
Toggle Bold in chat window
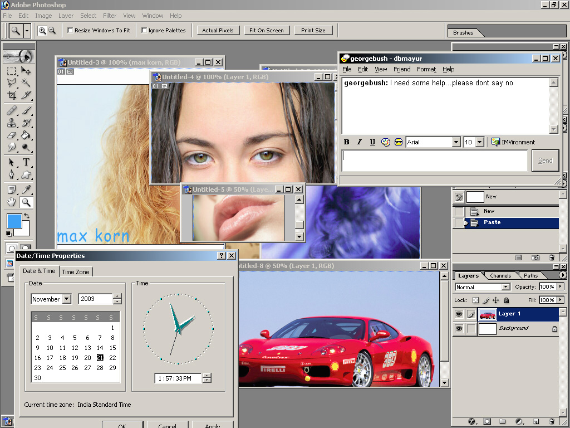346,142
